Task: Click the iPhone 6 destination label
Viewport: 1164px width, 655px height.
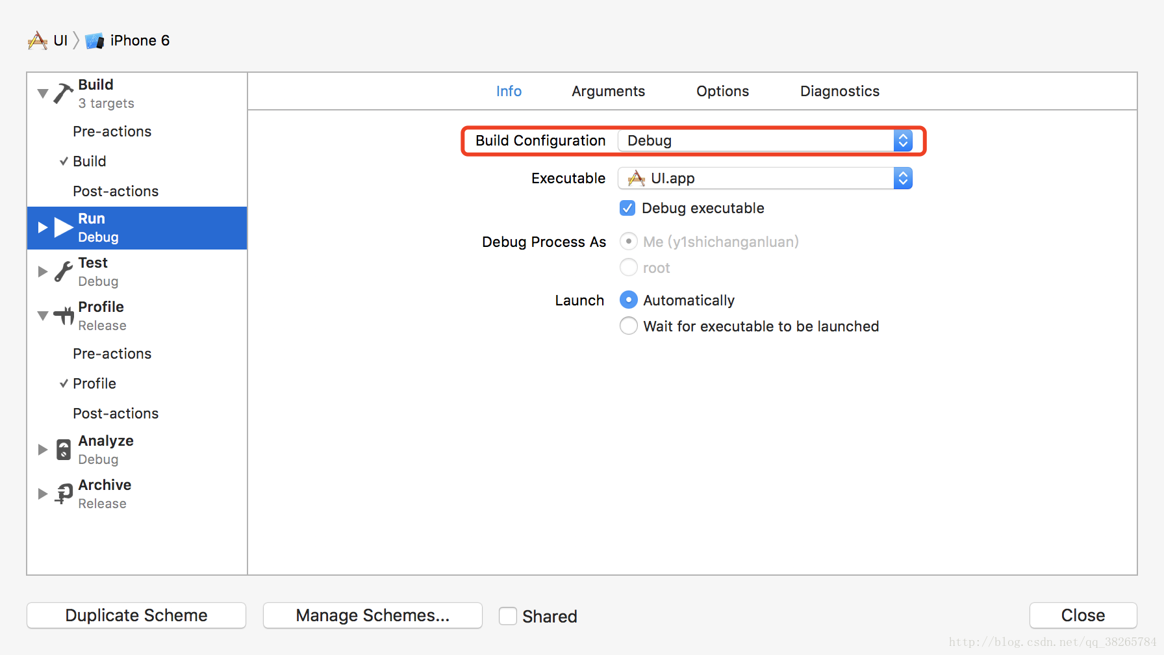Action: [x=140, y=41]
